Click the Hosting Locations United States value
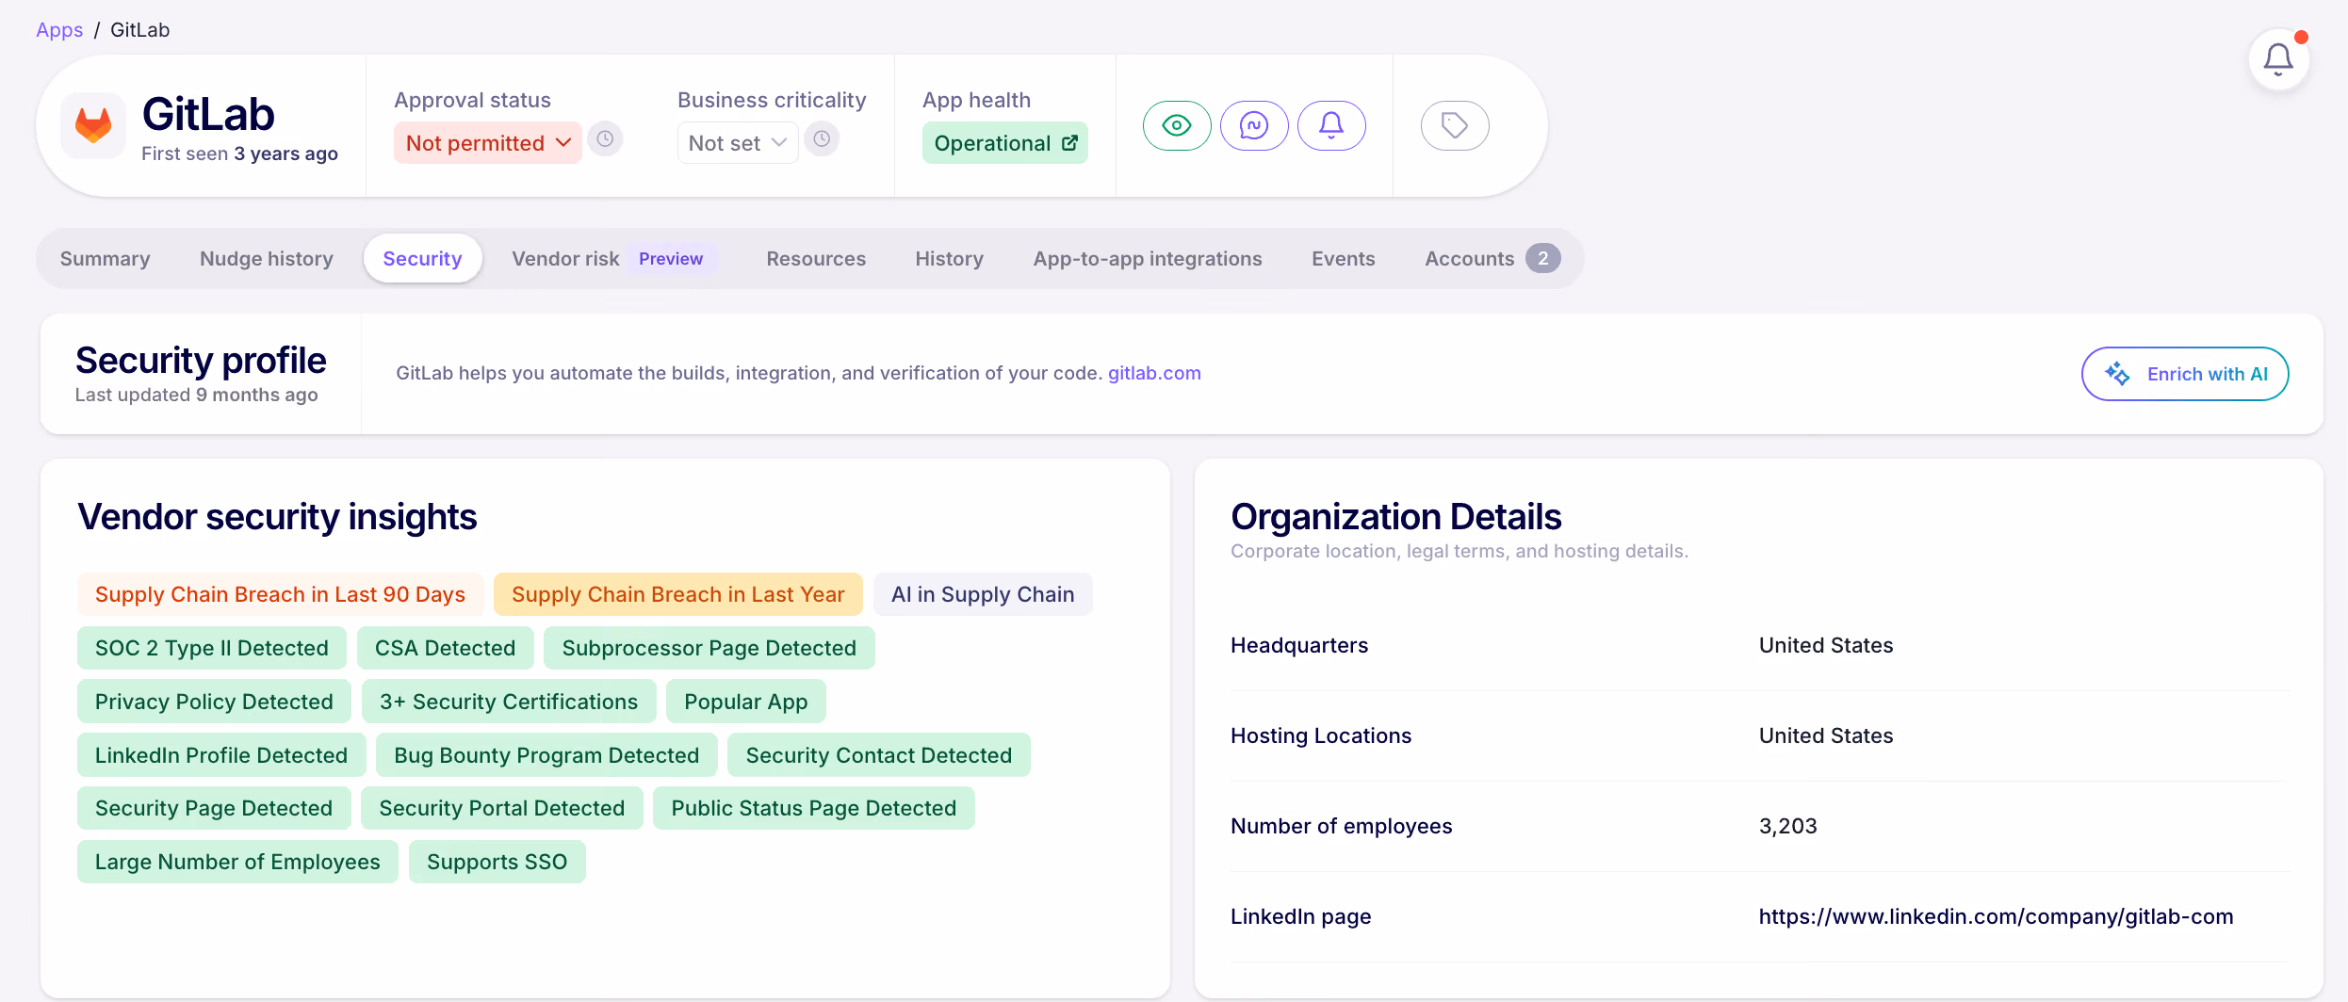The image size is (2348, 1002). (1826, 735)
